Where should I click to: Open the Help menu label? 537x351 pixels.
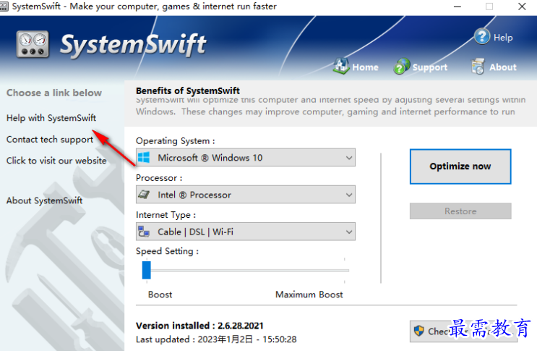503,37
